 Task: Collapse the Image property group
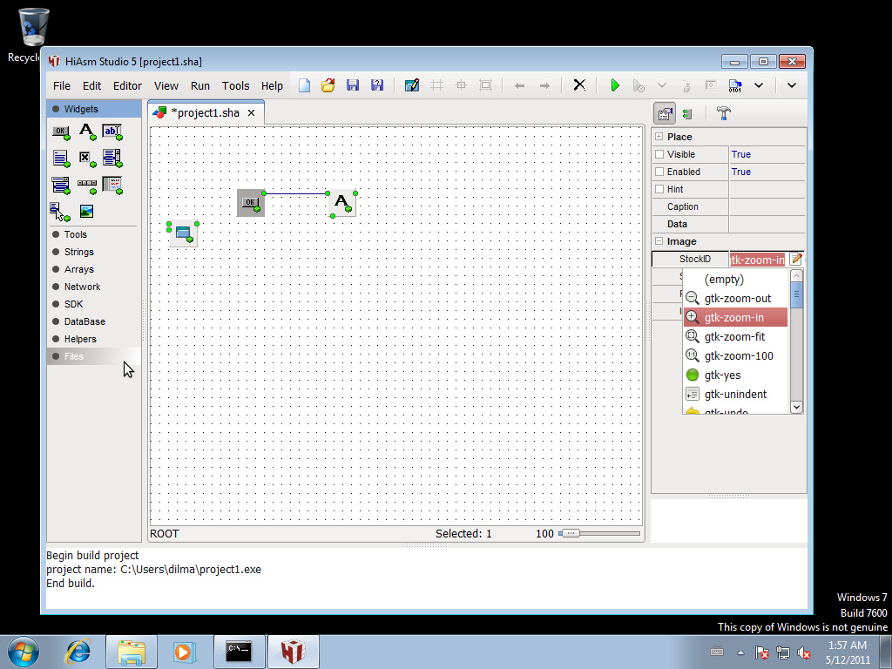(x=659, y=241)
